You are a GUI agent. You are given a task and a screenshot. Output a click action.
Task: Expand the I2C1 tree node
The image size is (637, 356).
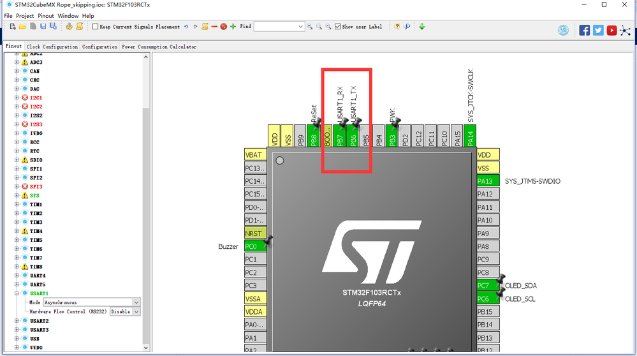coord(17,98)
